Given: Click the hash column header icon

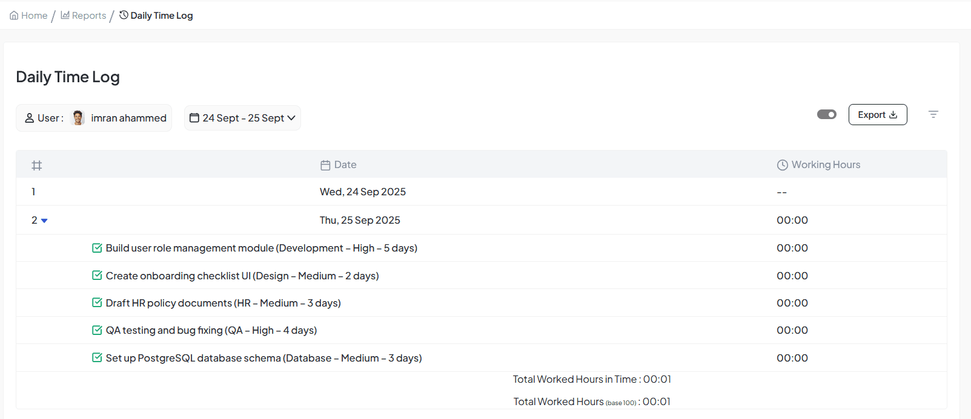Looking at the screenshot, I should point(37,165).
